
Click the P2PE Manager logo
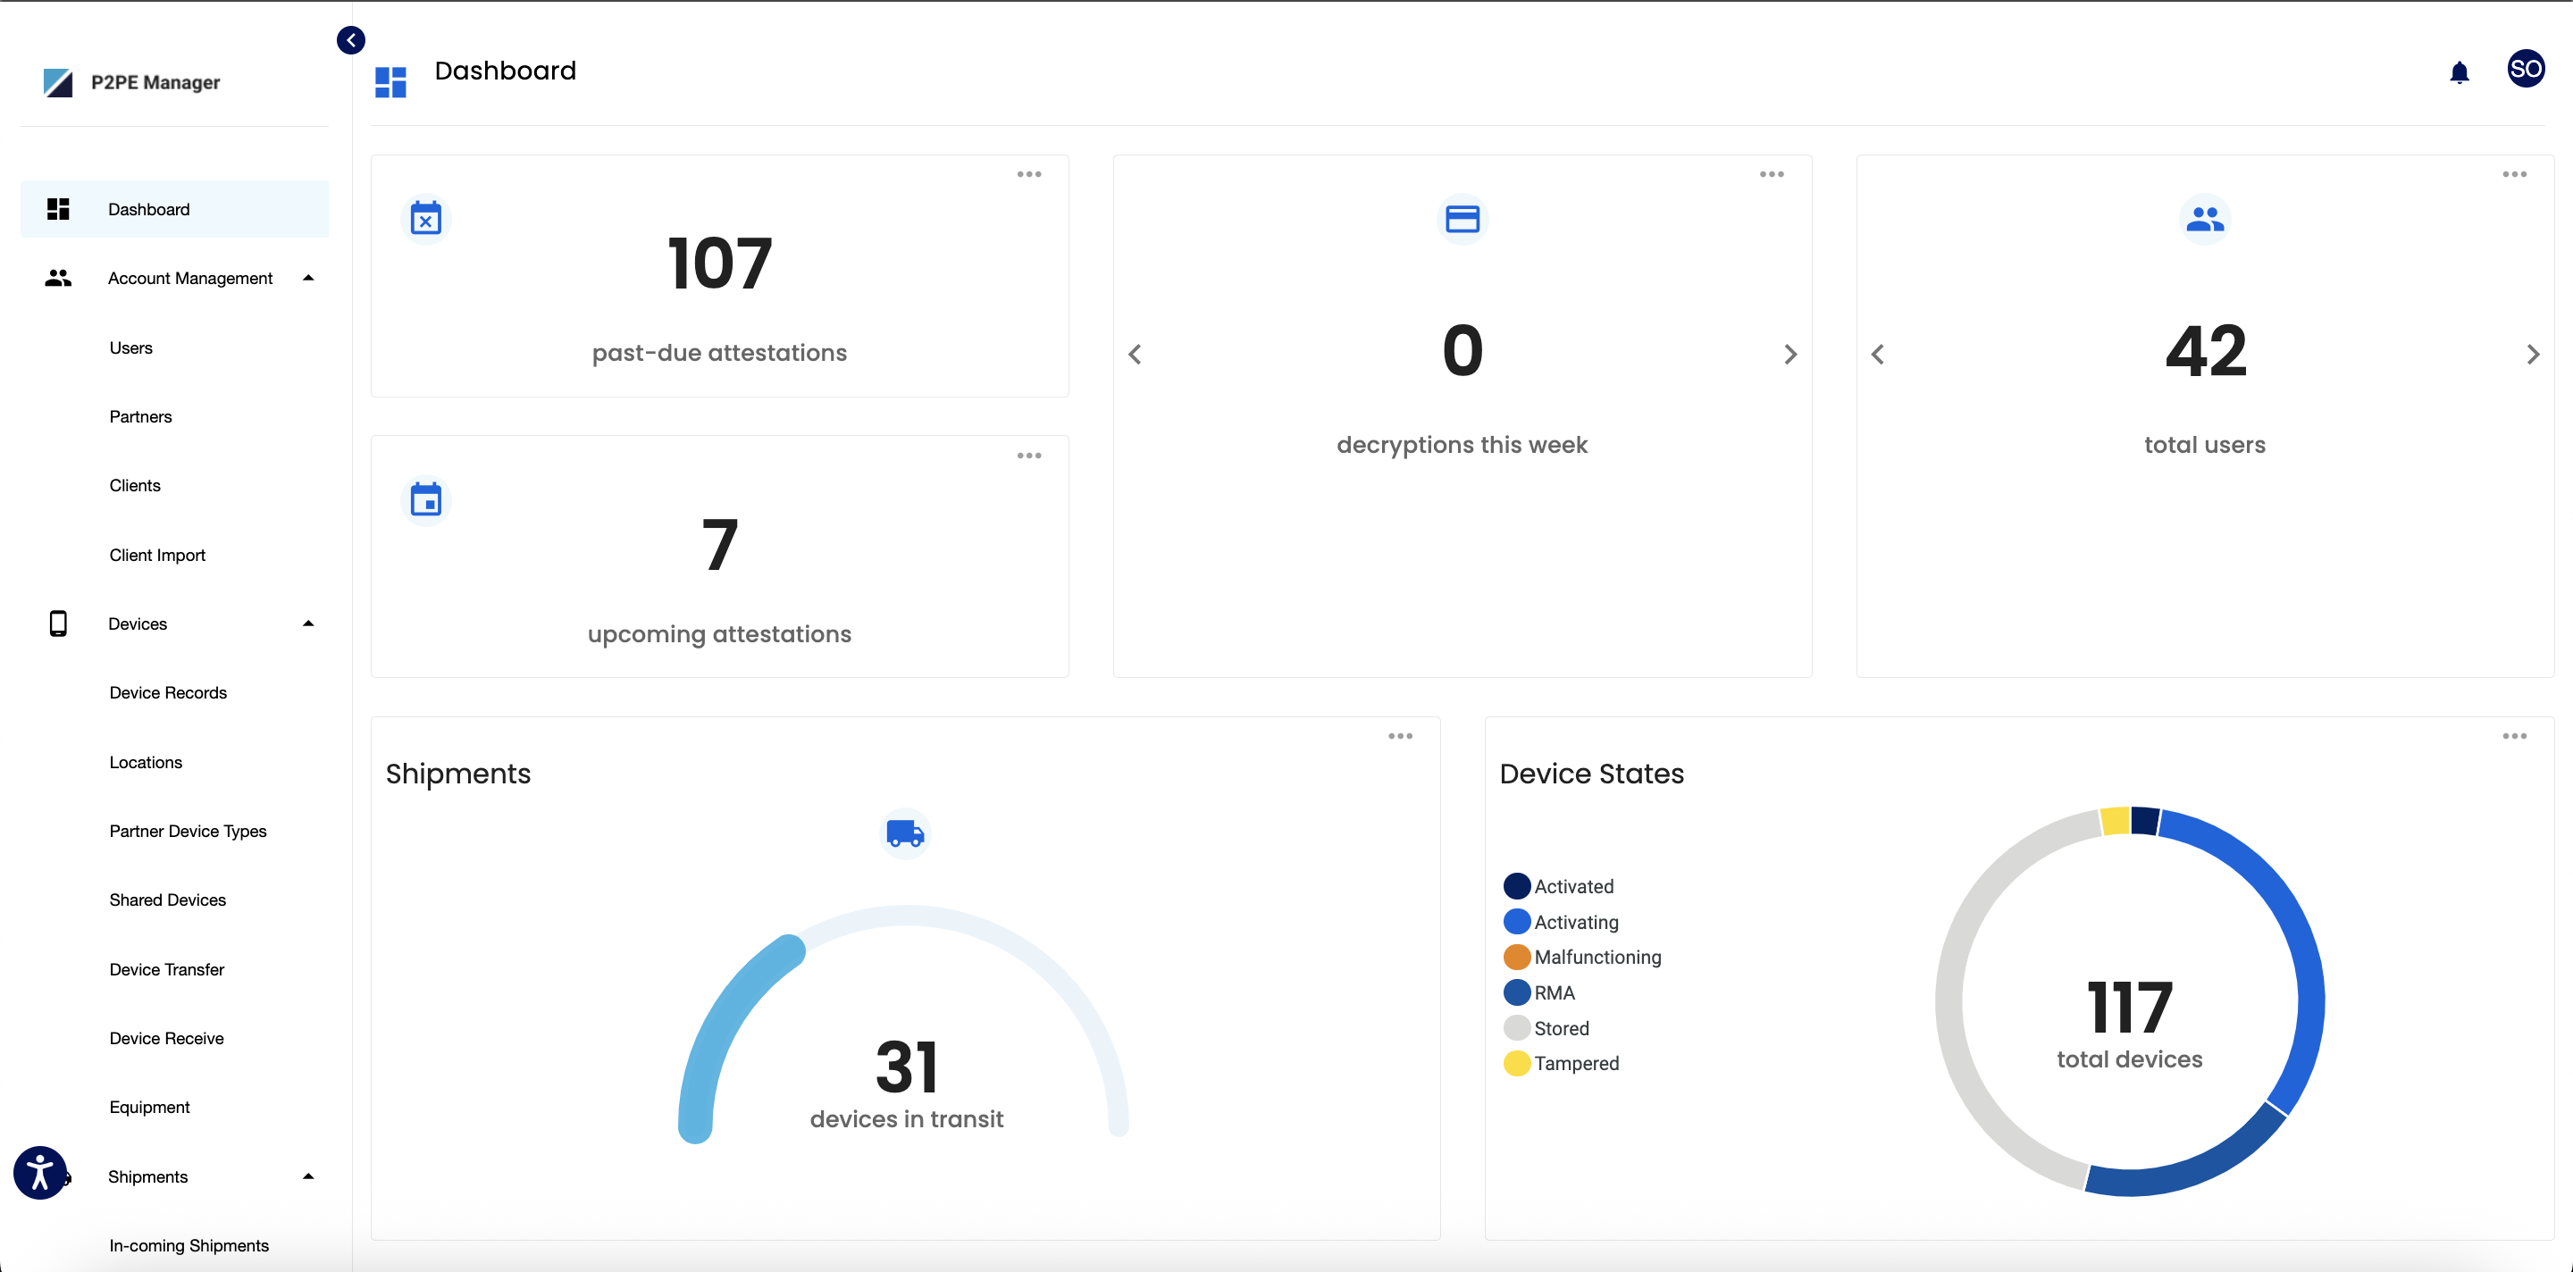pyautogui.click(x=130, y=83)
